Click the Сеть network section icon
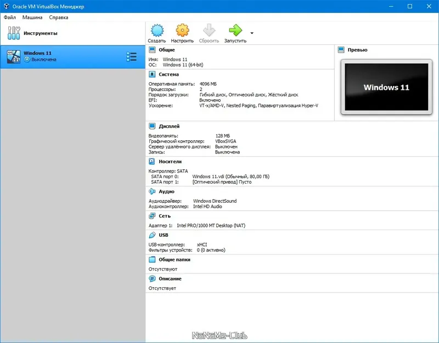The width and height of the screenshot is (439, 343). 152,216
